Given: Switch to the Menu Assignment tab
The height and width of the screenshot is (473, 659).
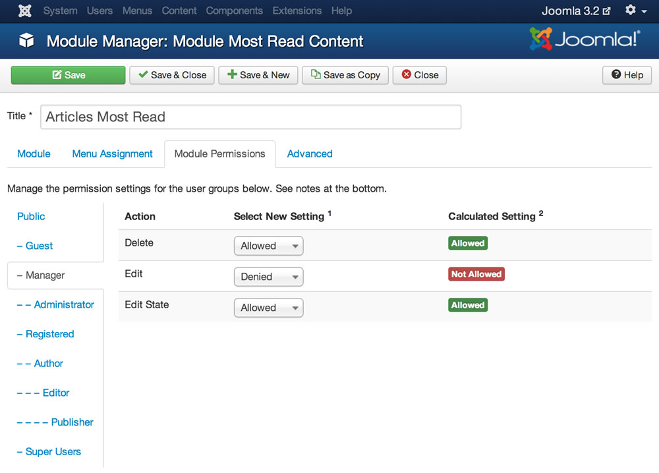Looking at the screenshot, I should click(x=112, y=154).
